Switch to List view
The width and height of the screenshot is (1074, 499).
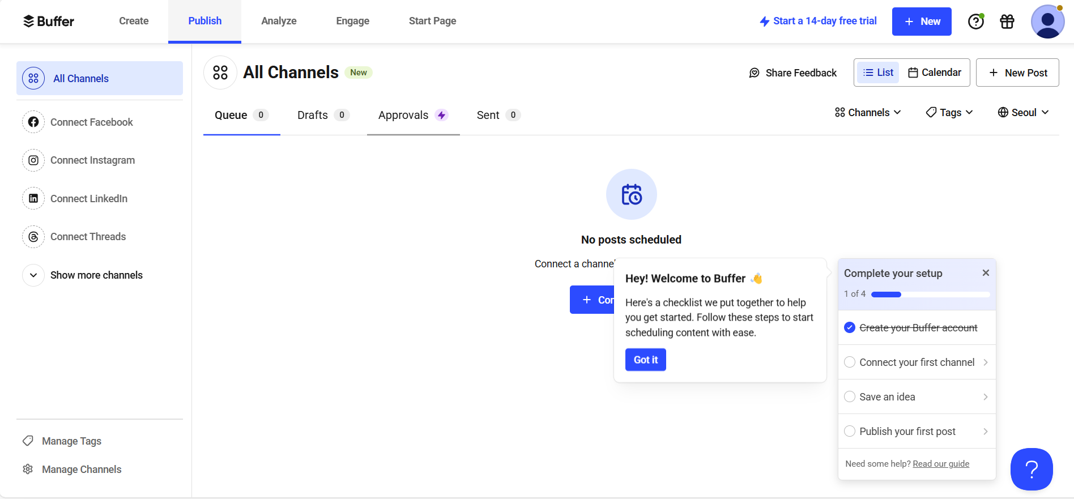pyautogui.click(x=878, y=72)
